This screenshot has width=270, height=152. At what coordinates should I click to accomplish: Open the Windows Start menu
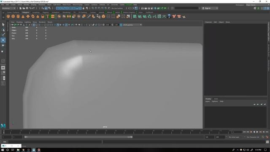pyautogui.click(x=3, y=150)
